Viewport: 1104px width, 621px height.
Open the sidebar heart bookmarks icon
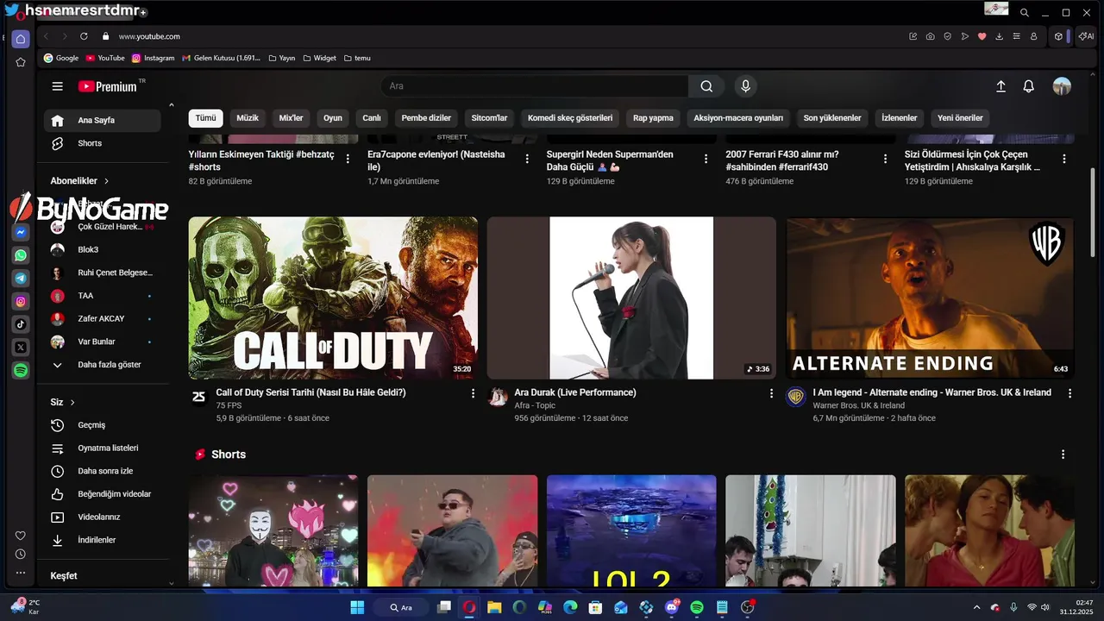click(x=21, y=536)
